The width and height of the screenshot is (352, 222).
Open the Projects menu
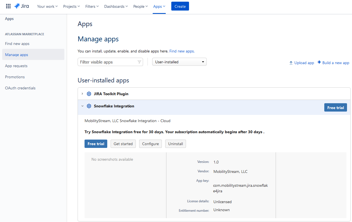(72, 6)
